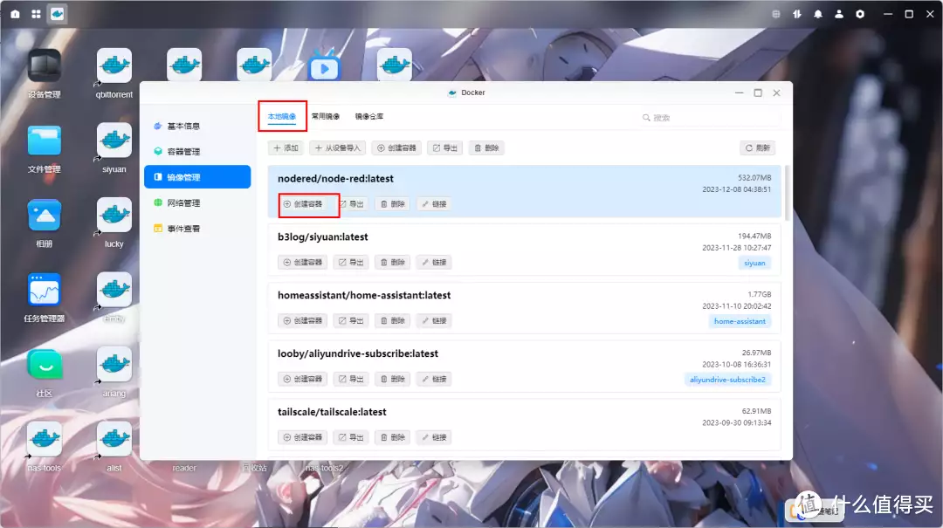Image resolution: width=943 pixels, height=528 pixels.
Task: Click 删除 under b3log/siyuan:latest
Action: click(393, 262)
